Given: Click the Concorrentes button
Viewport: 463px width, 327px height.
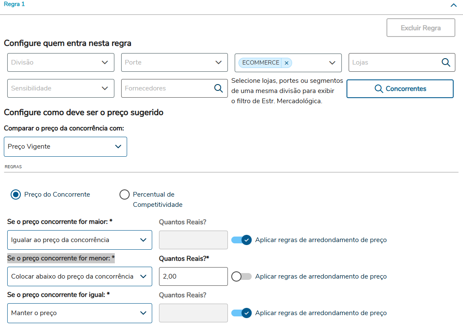Looking at the screenshot, I should (400, 89).
